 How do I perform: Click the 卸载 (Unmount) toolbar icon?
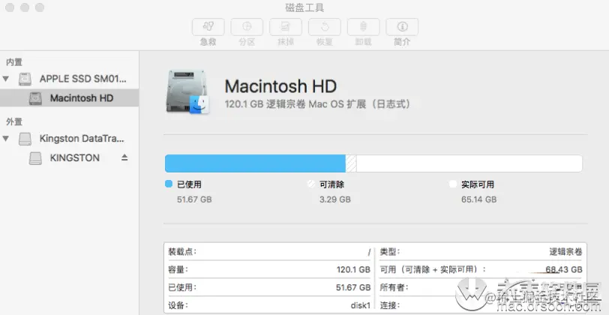pos(363,27)
